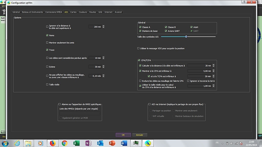Enable Montrer seulement les amis

coord(47,43)
